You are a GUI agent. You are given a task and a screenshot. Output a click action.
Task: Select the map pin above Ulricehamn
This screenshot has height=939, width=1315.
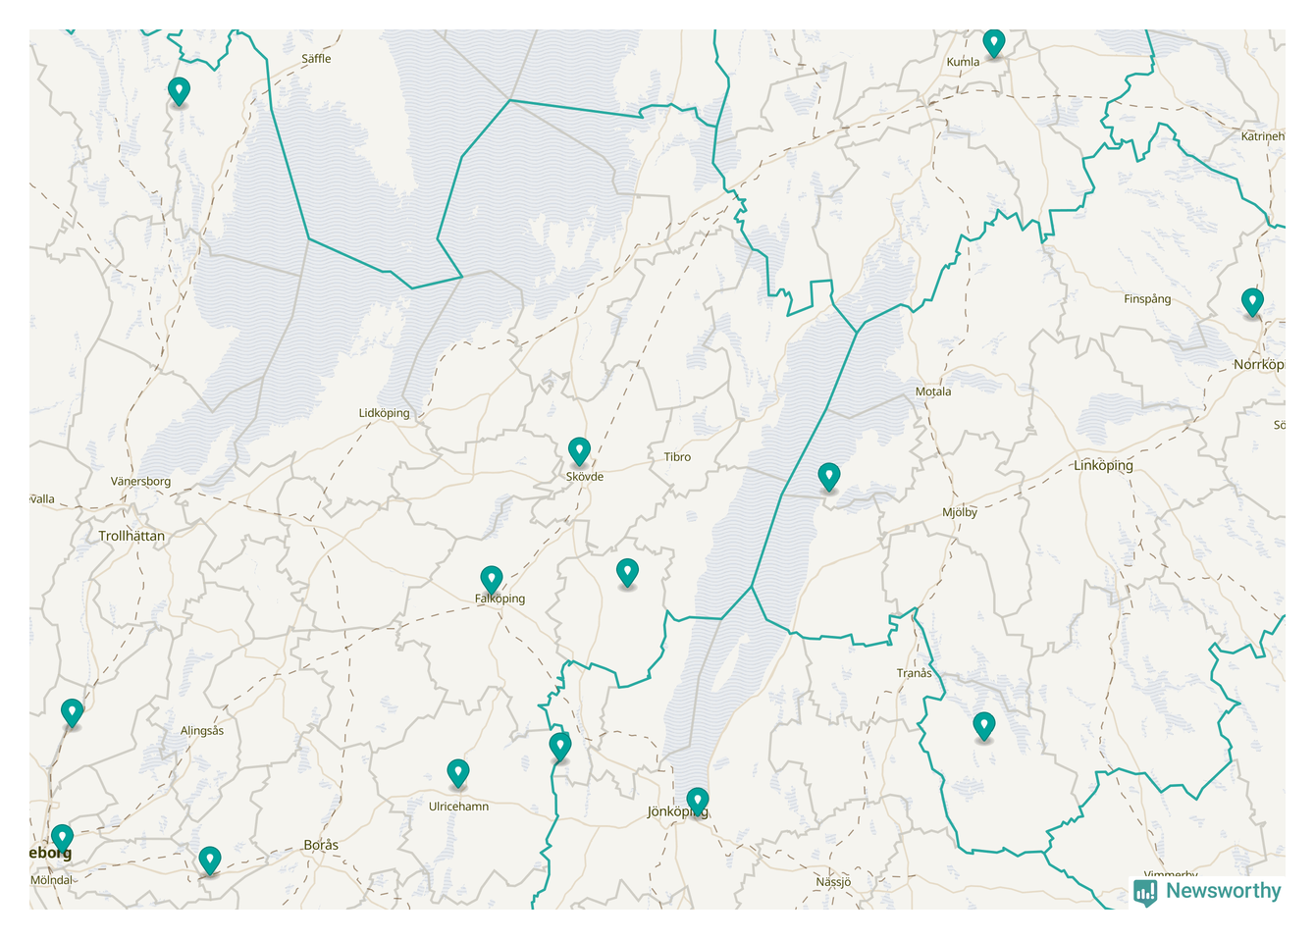(x=457, y=773)
